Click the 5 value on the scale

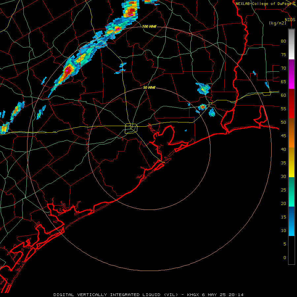pos(285,244)
